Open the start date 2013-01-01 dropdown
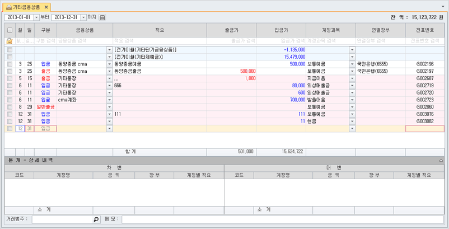 36,17
